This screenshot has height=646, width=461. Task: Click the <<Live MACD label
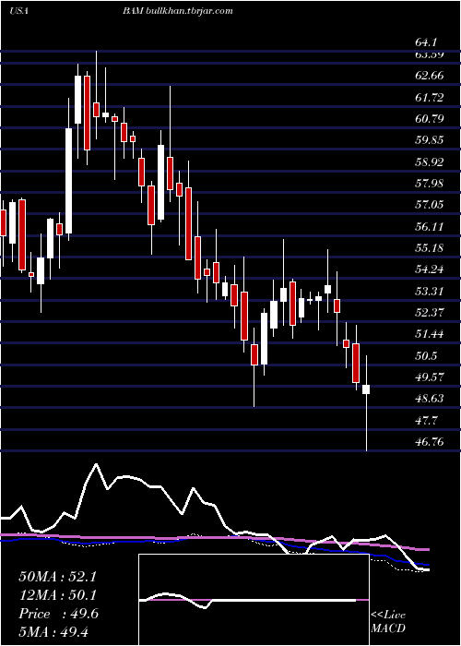click(388, 621)
